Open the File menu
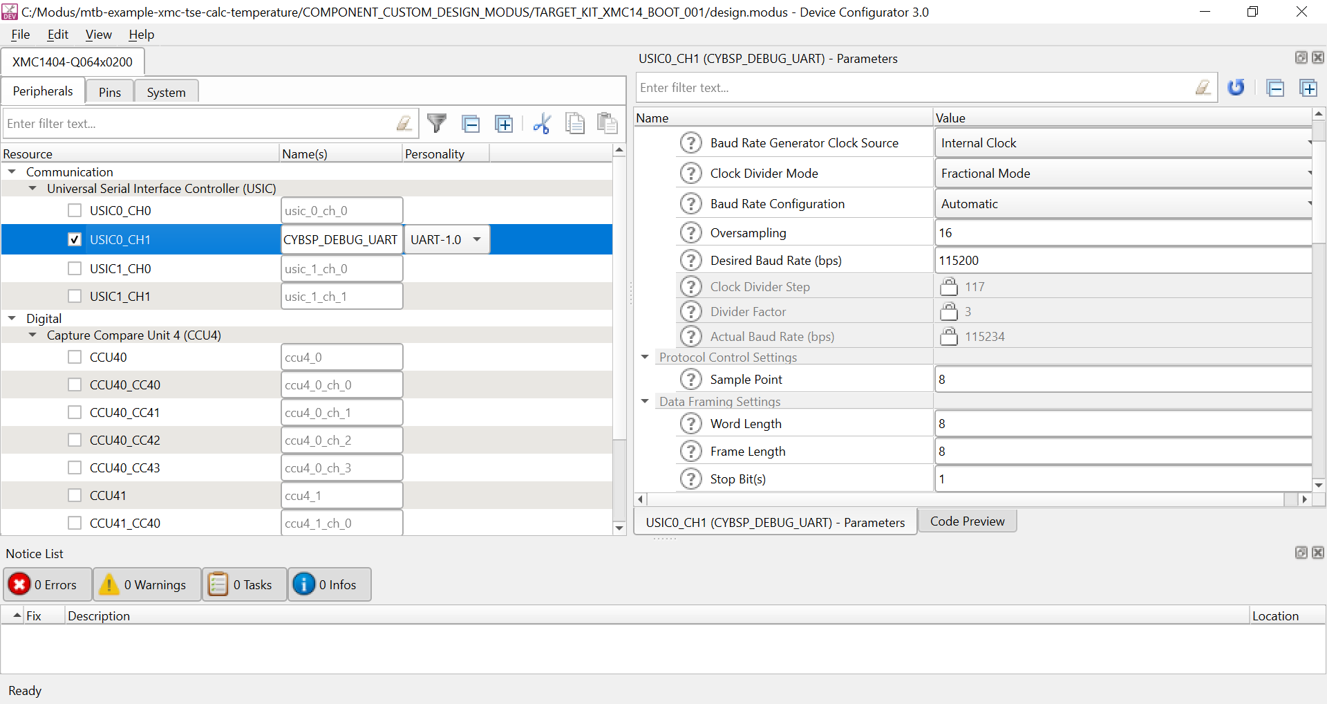 tap(21, 35)
